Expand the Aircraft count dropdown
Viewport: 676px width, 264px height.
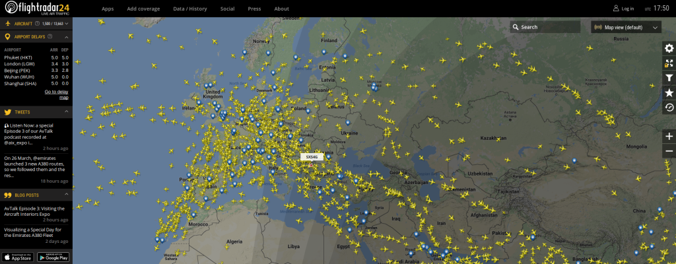67,24
